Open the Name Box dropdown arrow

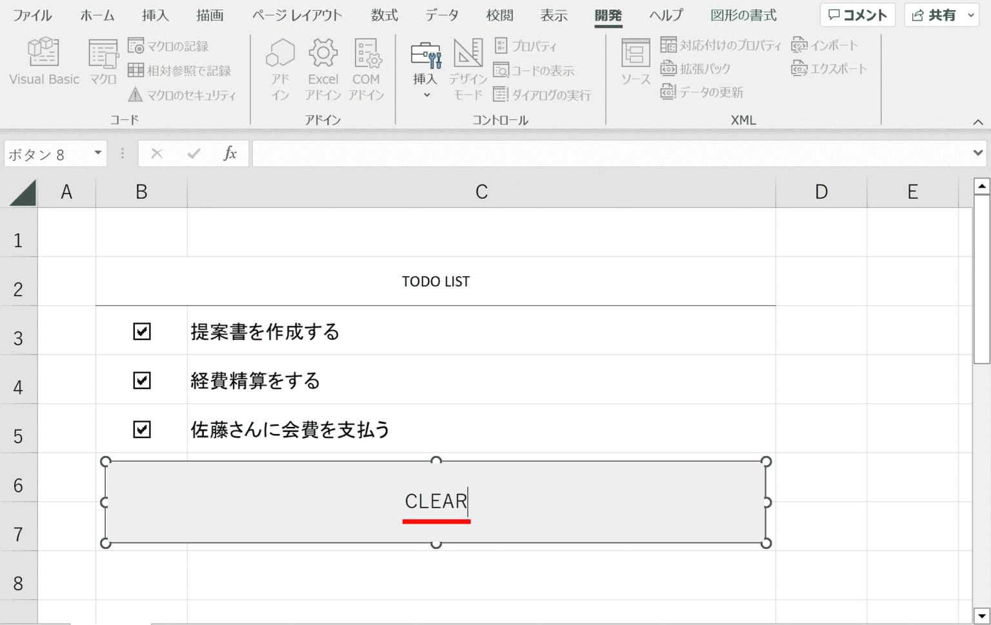tap(98, 154)
